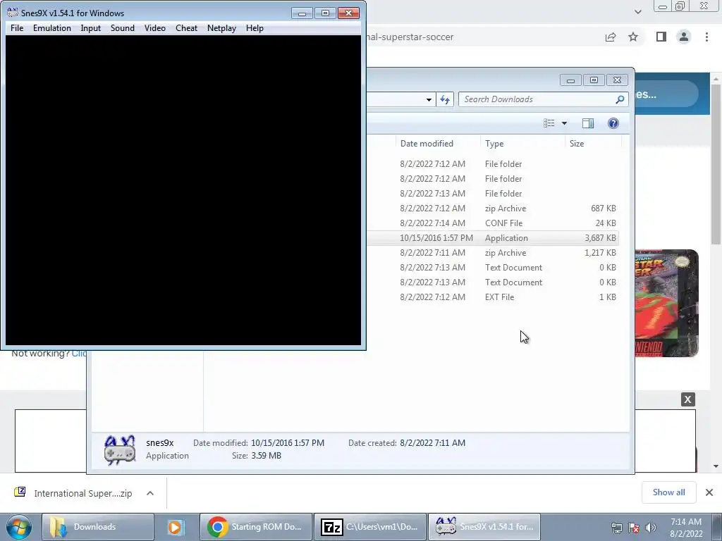The height and width of the screenshot is (541, 722).
Task: Switch to Snes9X taskbar item
Action: [x=484, y=527]
